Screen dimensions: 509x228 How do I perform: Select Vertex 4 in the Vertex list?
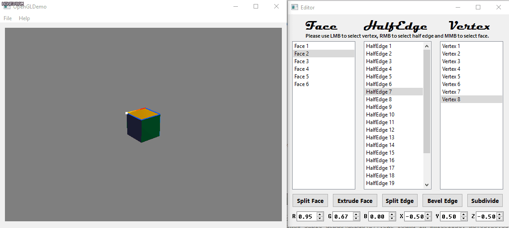click(471, 69)
